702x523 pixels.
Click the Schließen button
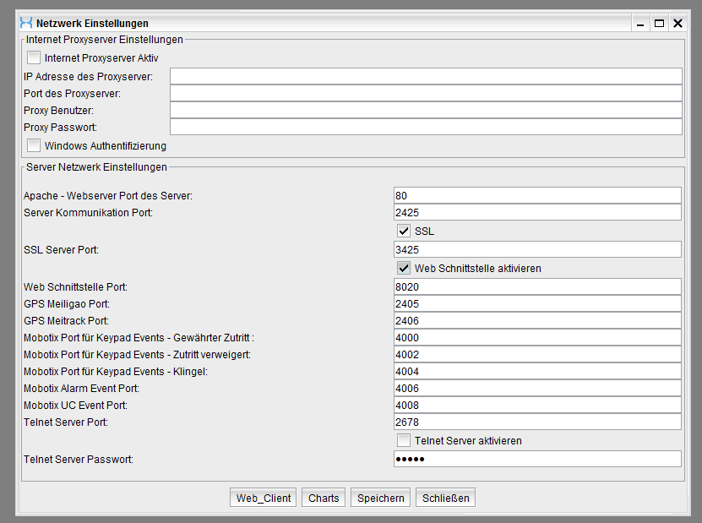point(445,498)
